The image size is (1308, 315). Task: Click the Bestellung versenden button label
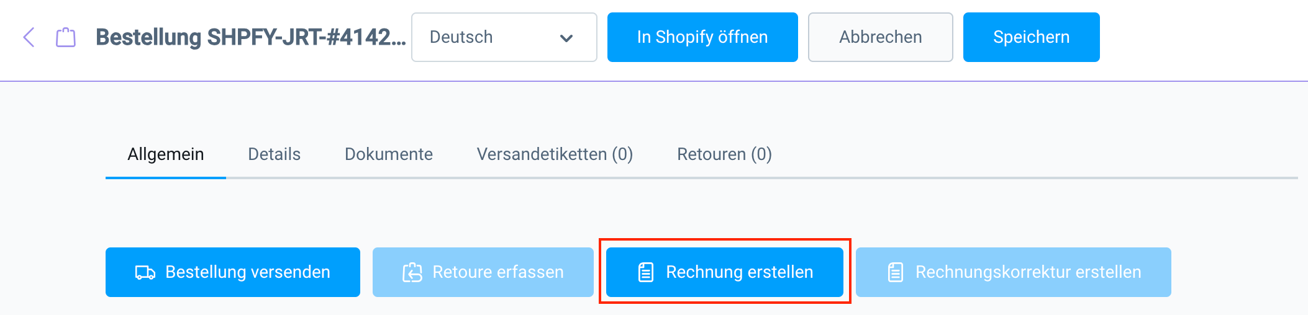pyautogui.click(x=247, y=272)
